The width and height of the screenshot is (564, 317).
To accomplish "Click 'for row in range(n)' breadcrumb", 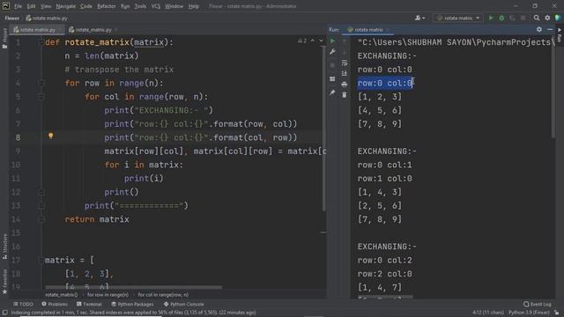I will [108, 295].
